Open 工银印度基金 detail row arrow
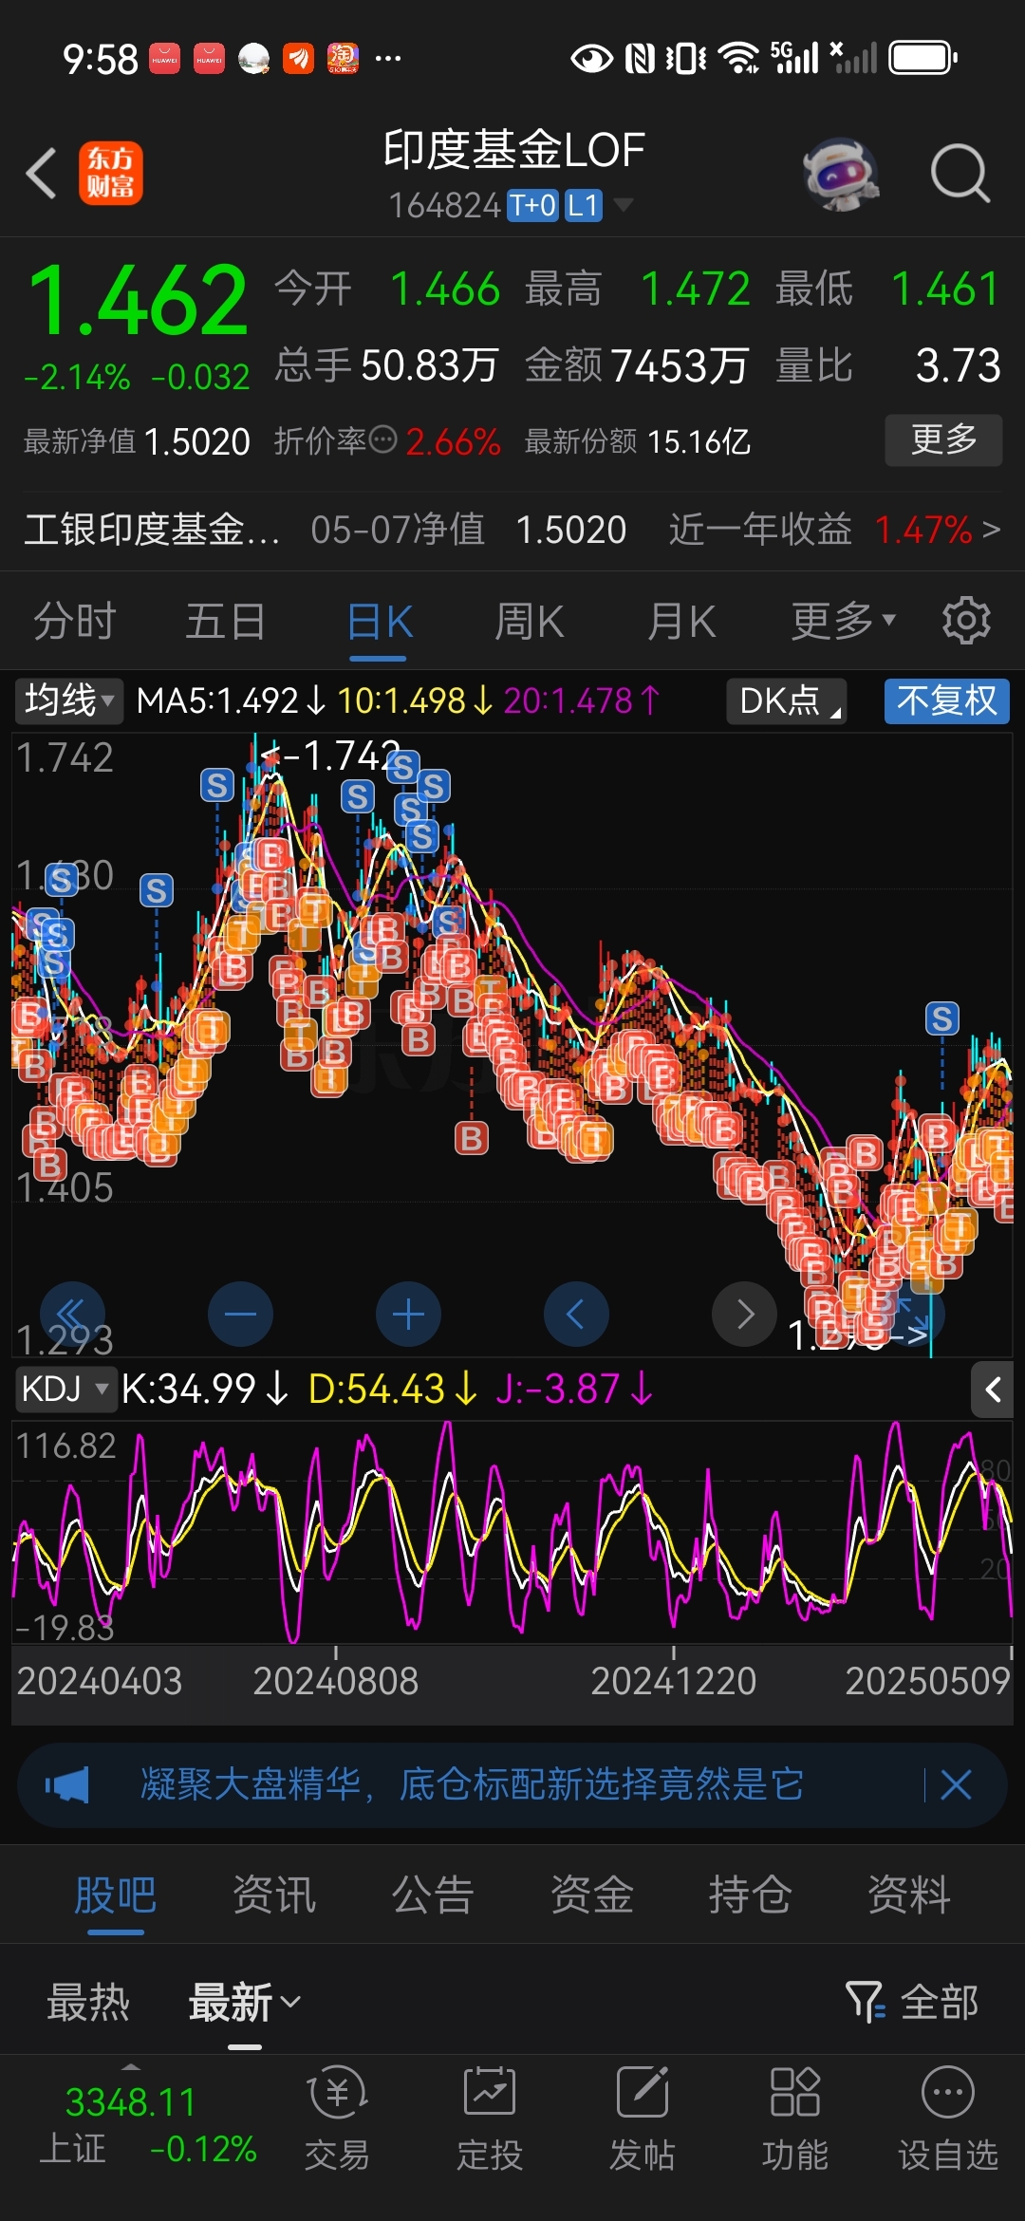1025x2221 pixels. (x=991, y=530)
